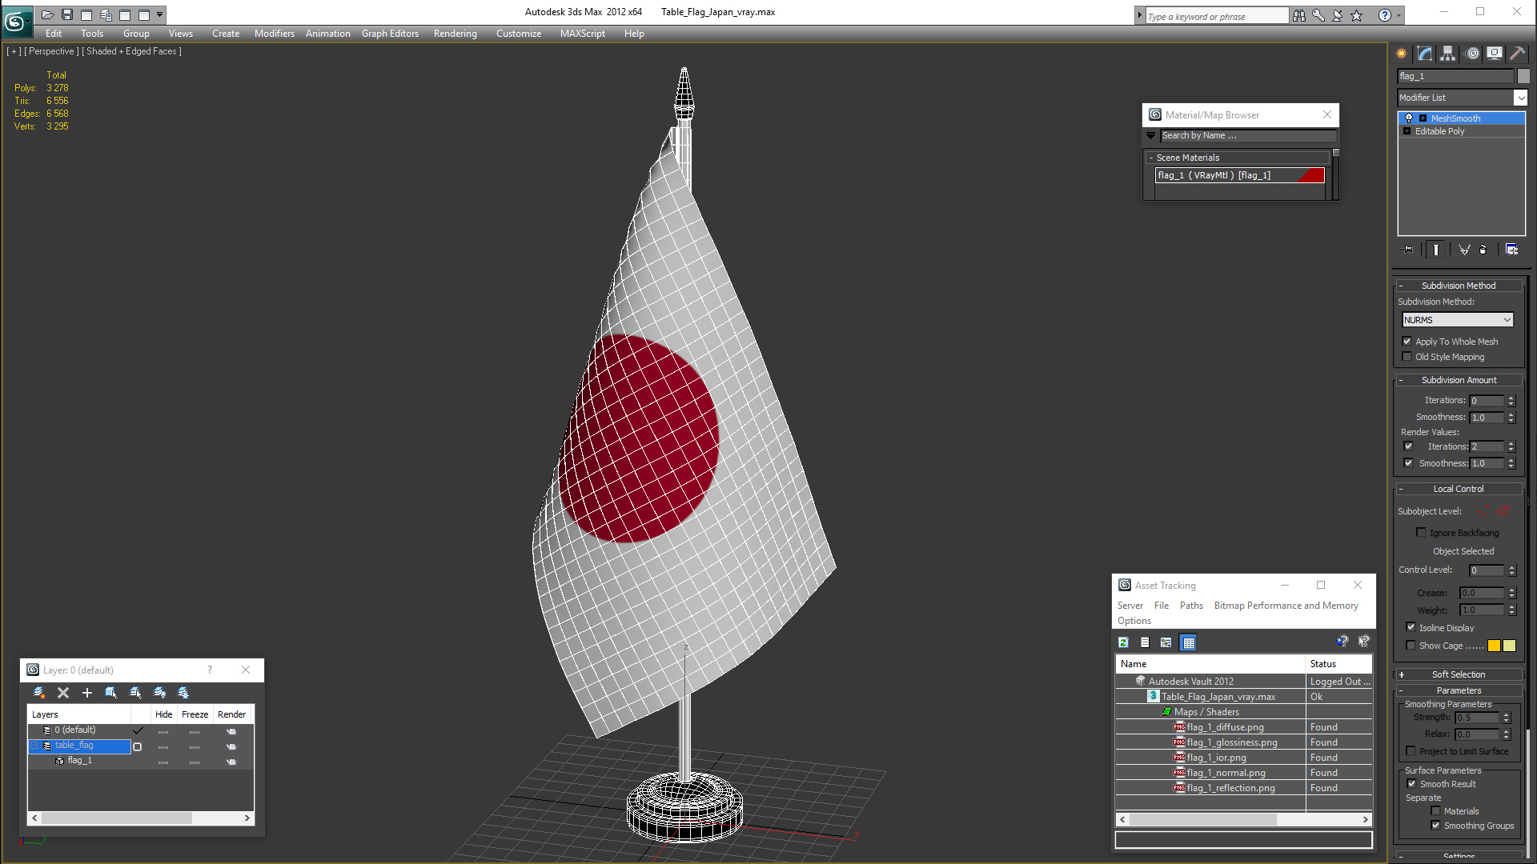Enable Old Style Mapping checkbox

tap(1407, 357)
